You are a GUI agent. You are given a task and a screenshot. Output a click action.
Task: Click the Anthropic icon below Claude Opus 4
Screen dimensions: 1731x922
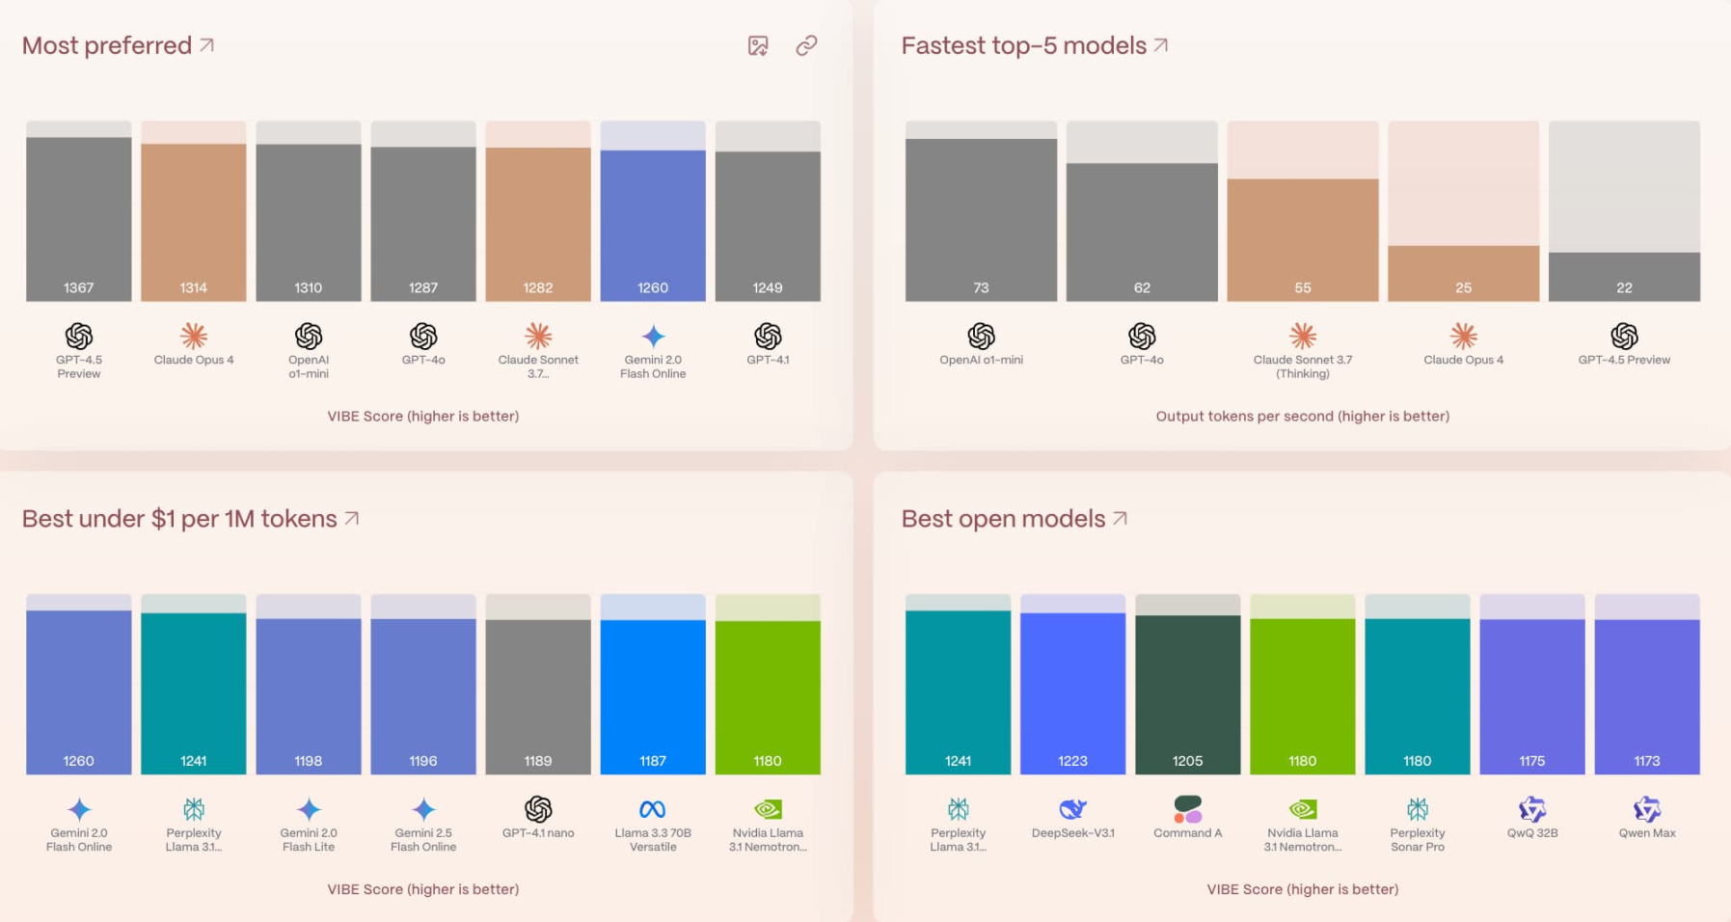[x=193, y=338]
